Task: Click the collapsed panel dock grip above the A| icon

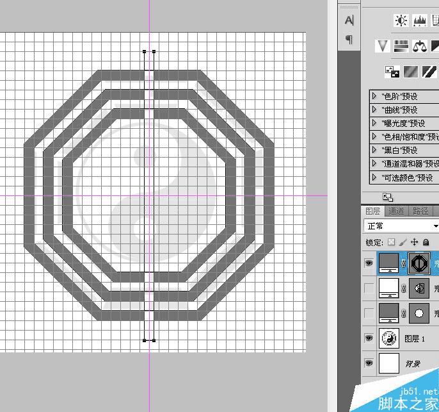Action: (x=349, y=7)
